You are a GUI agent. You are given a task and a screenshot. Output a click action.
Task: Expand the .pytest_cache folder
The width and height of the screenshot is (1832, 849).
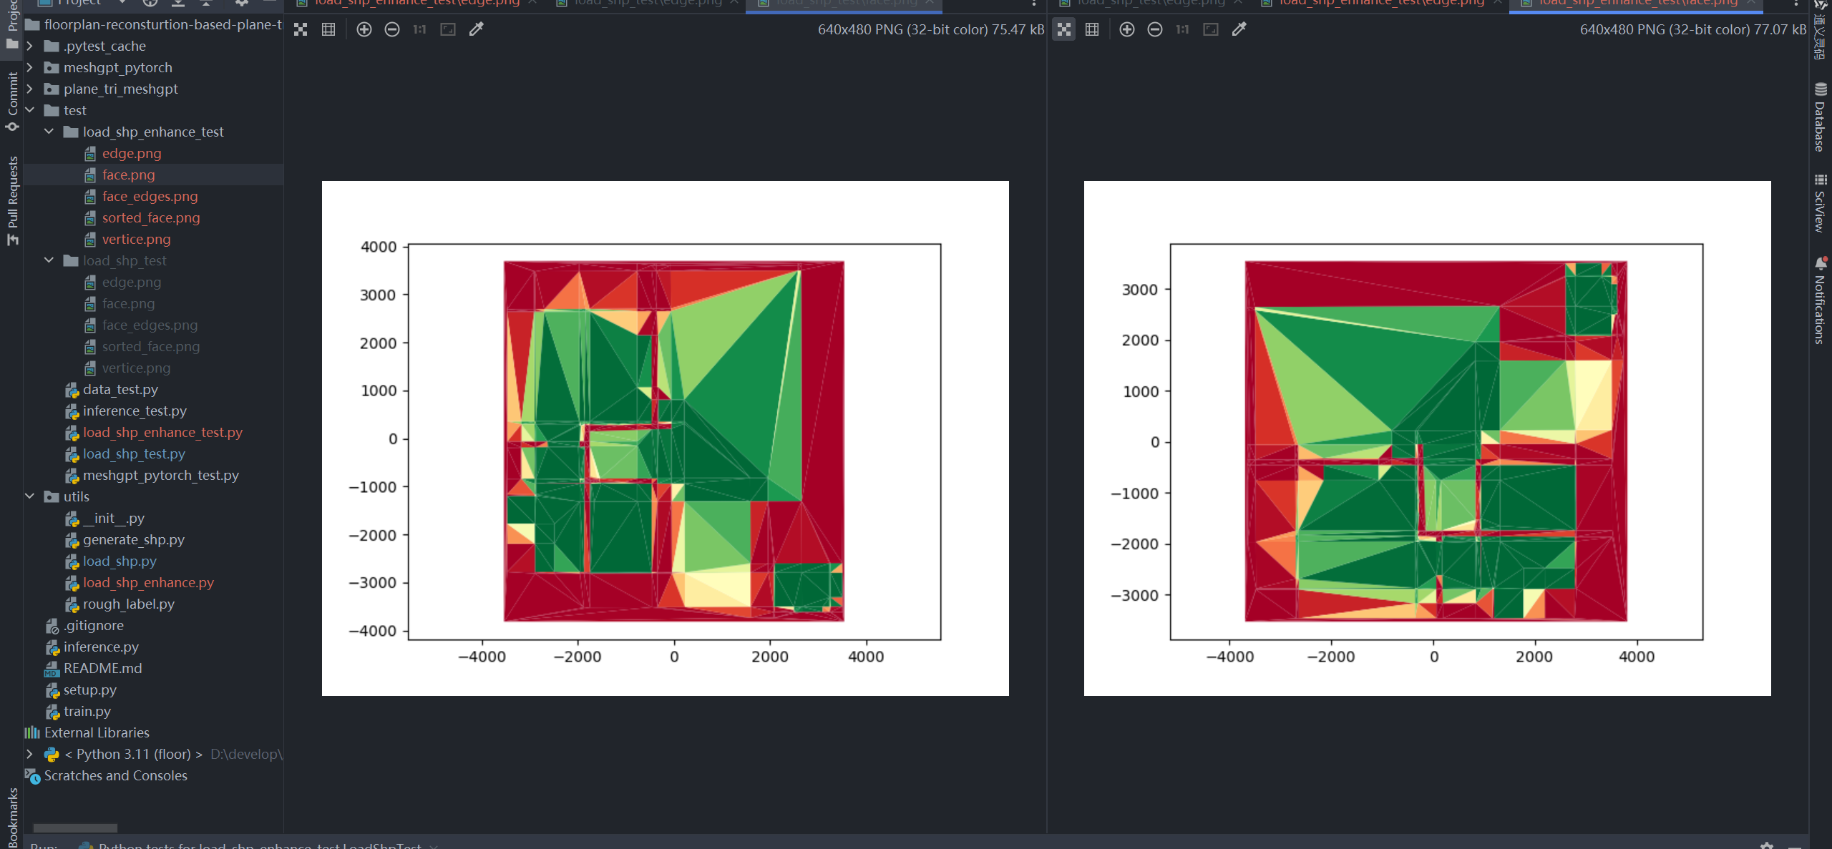29,46
